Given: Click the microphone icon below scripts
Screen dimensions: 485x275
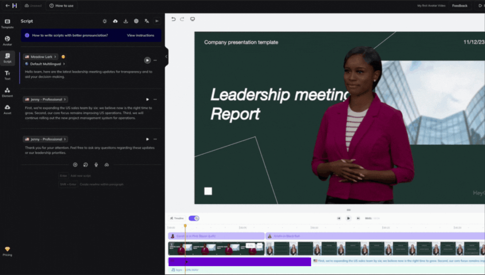Looking at the screenshot, I should 96,165.
